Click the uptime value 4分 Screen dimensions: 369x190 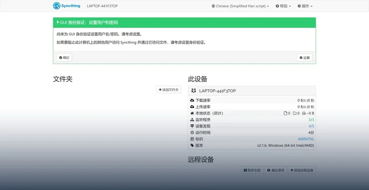click(311, 132)
